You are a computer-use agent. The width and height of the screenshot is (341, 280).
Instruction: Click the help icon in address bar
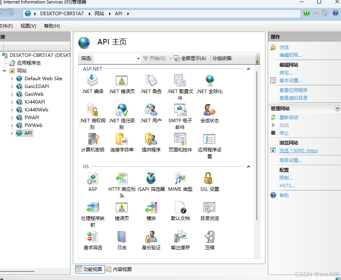coord(335,13)
